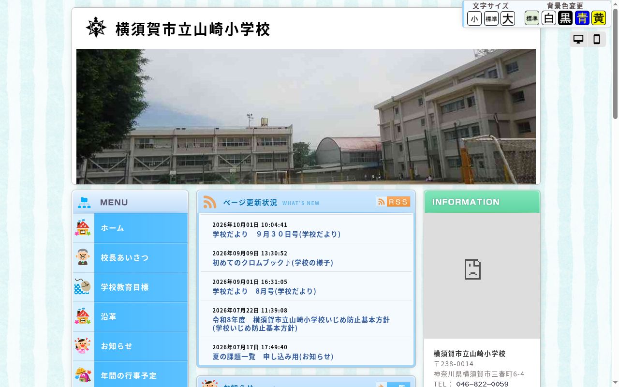Viewport: 619px width, 387px height.
Task: Click the child icon beside お知らせ menu item
Action: tap(83, 346)
